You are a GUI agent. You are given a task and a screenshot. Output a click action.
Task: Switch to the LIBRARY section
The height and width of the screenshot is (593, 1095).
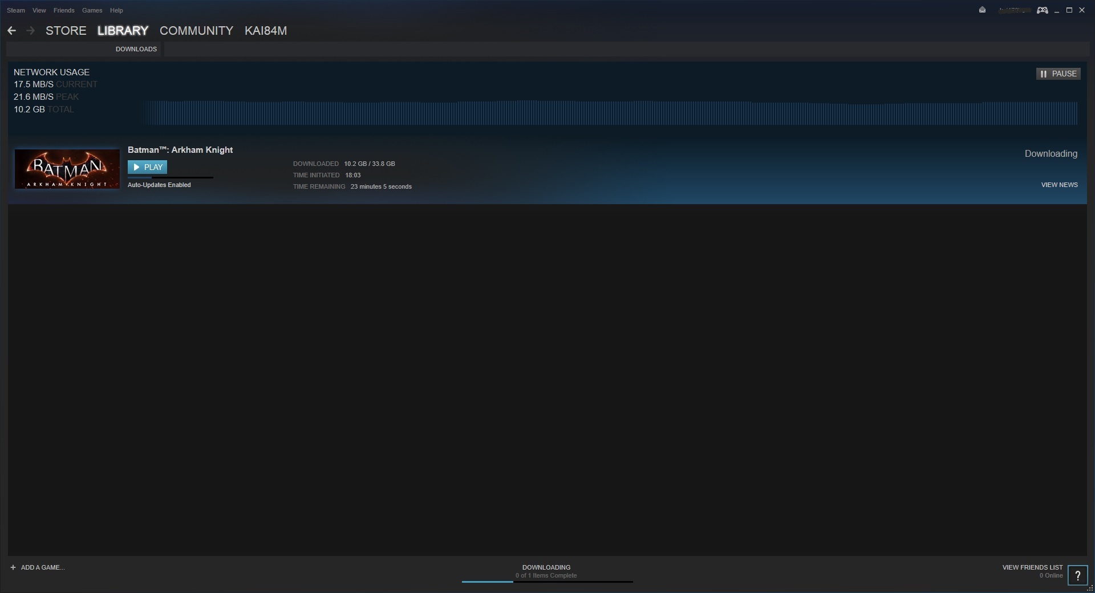click(x=123, y=31)
